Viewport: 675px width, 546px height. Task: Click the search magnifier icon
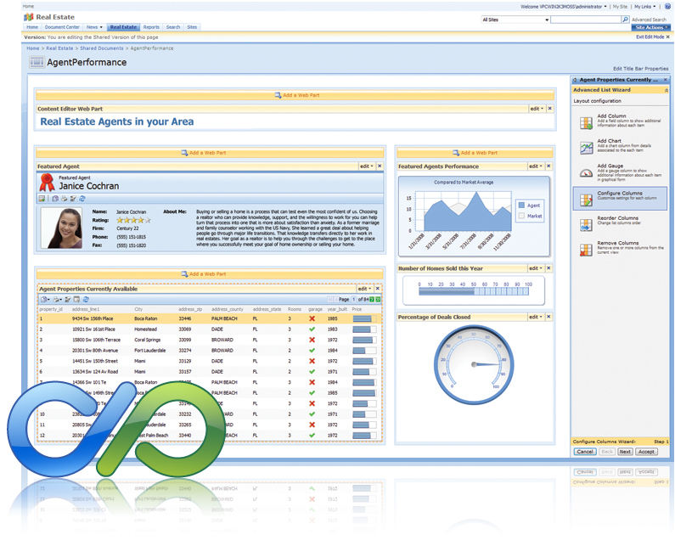[625, 20]
